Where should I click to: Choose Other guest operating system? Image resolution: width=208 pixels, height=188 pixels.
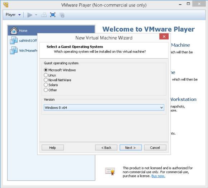click(50, 90)
